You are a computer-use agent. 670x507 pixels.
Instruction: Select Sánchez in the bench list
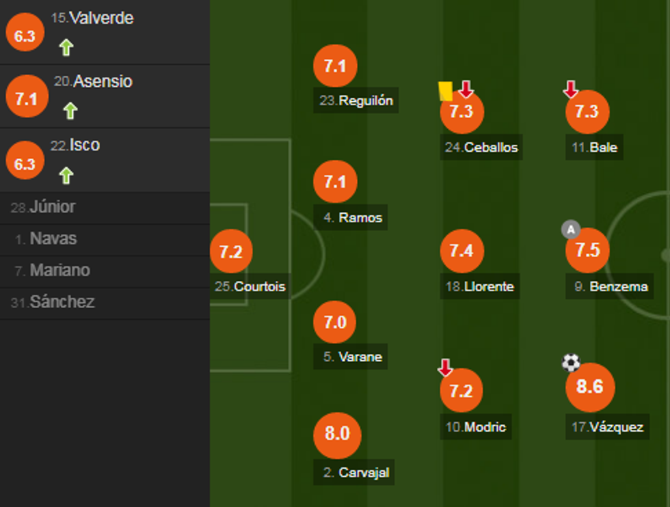[62, 302]
